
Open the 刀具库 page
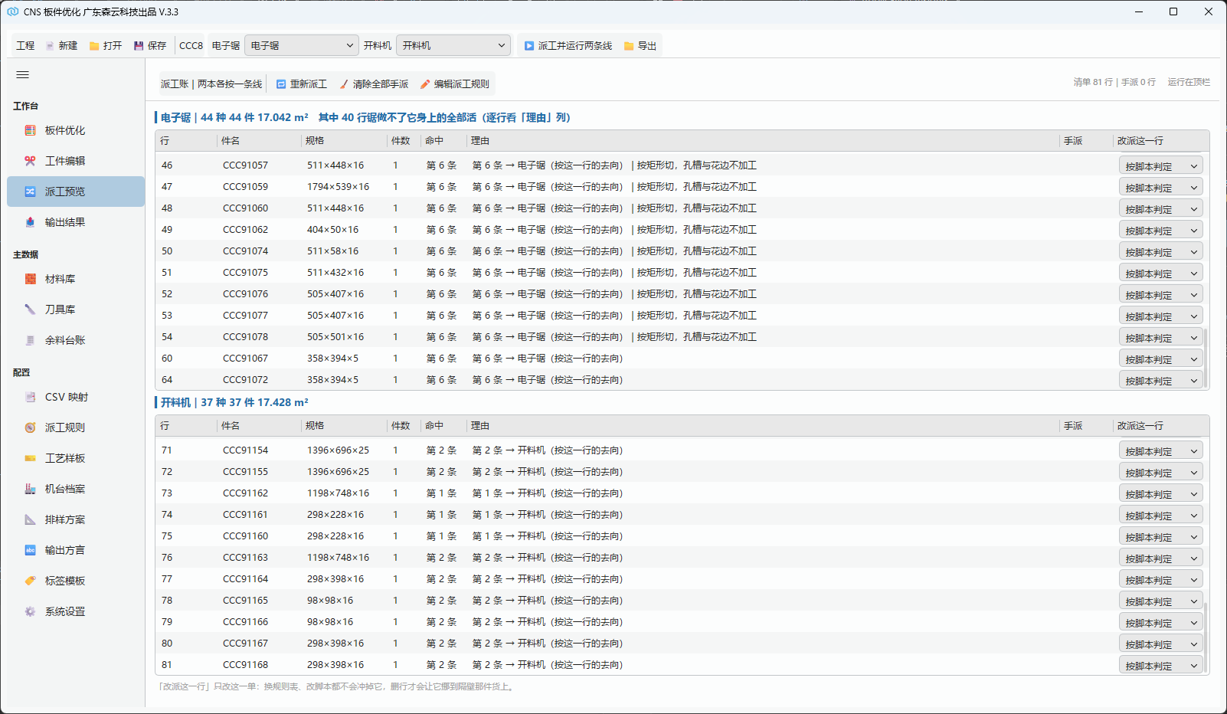[76, 310]
